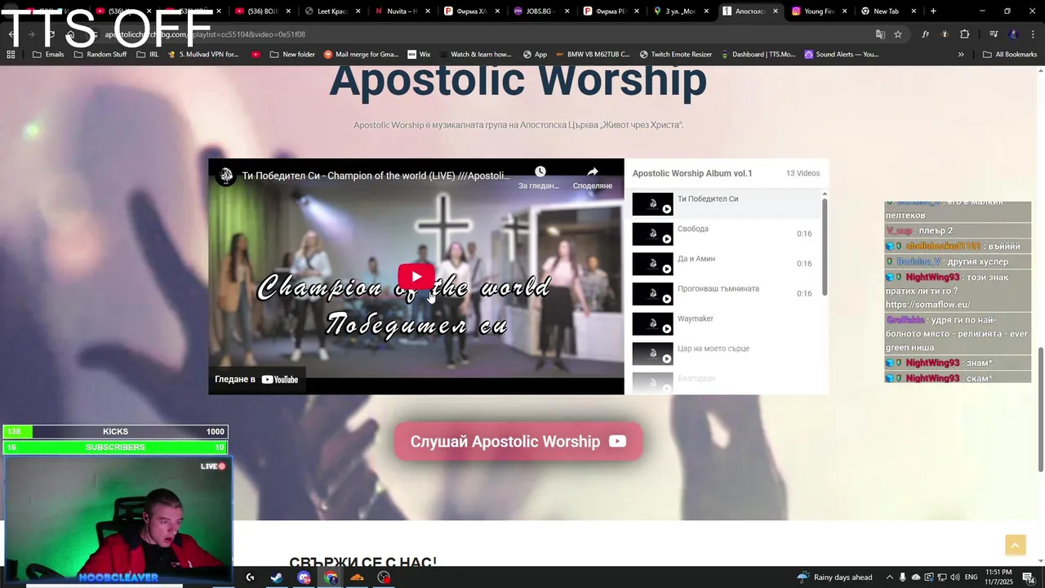The height and width of the screenshot is (588, 1045).
Task: Click the Свобода track thumbnail
Action: [652, 234]
